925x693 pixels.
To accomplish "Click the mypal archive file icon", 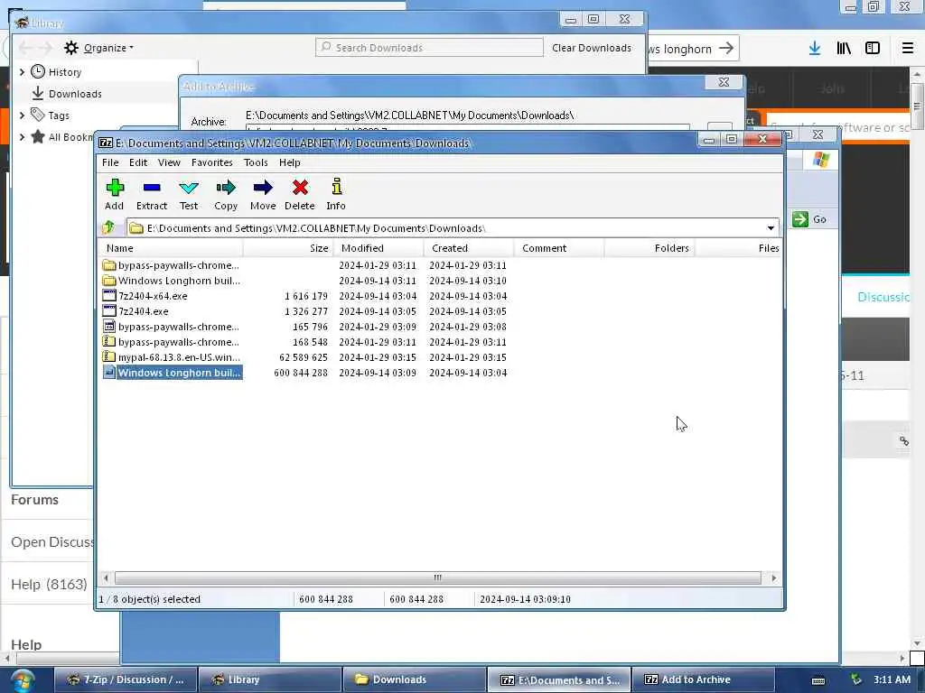I will [x=109, y=356].
